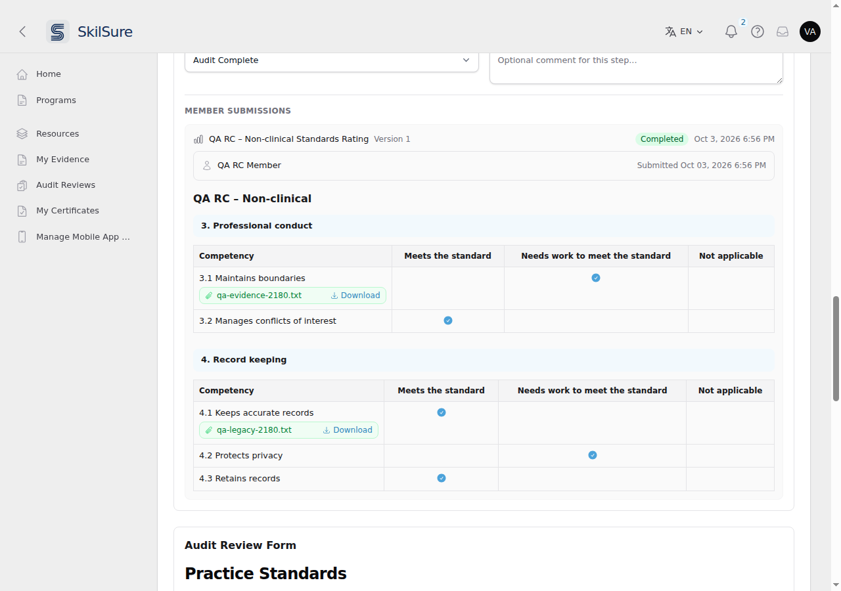Image resolution: width=841 pixels, height=591 pixels.
Task: Click the Version 1 label
Action: [x=392, y=139]
